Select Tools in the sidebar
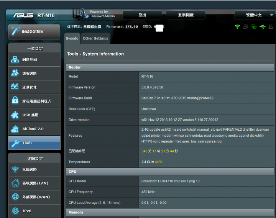The width and height of the screenshot is (276, 218). 34,143
